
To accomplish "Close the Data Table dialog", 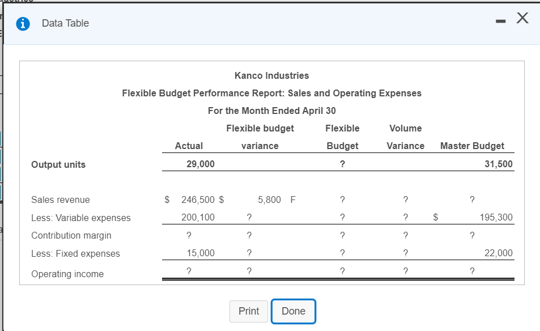I will (522, 18).
